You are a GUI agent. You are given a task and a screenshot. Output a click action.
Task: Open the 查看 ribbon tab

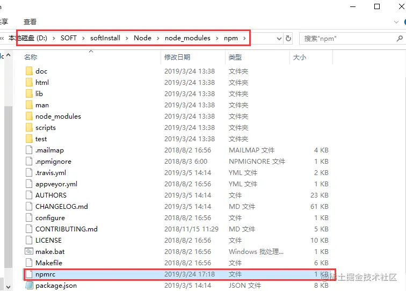[30, 22]
